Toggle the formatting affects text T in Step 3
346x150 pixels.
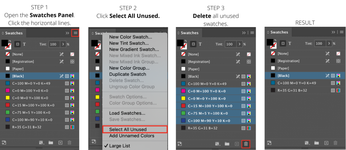(x=200, y=44)
